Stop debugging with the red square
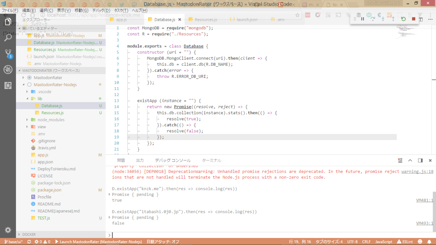The image size is (436, 245). (x=414, y=19)
